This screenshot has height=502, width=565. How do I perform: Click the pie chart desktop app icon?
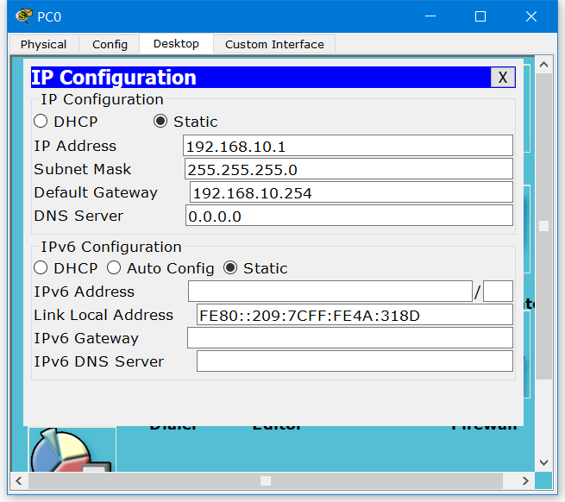click(72, 449)
